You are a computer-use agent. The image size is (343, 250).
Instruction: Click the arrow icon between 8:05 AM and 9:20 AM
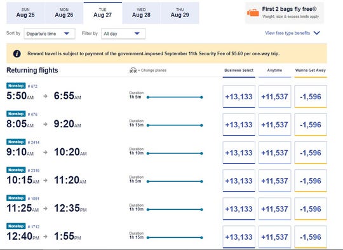pyautogui.click(x=45, y=124)
